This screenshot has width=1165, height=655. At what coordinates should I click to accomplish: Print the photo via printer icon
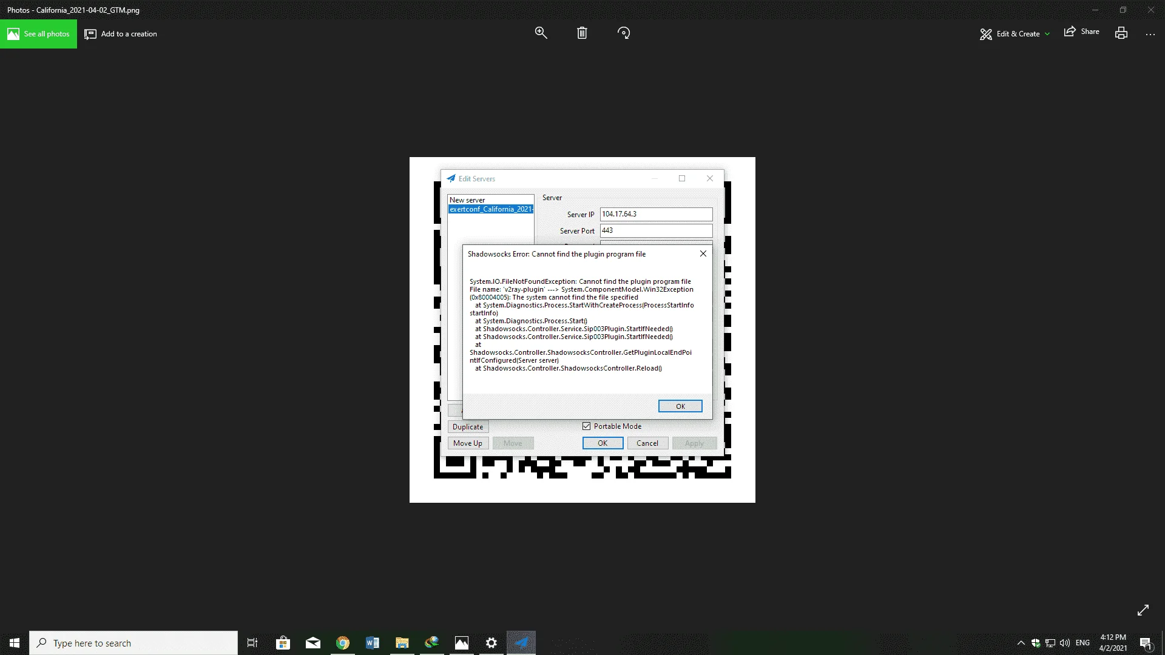[x=1121, y=33]
